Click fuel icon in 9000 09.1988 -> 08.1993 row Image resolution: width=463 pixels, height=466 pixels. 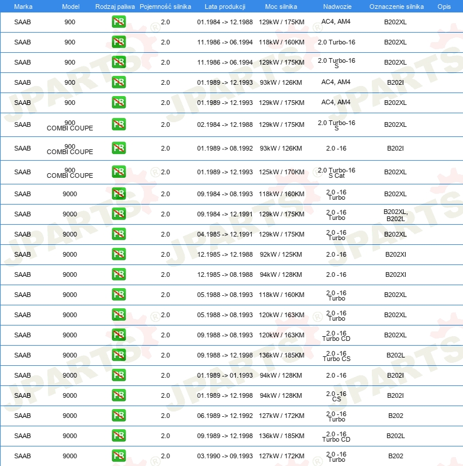pyautogui.click(x=119, y=335)
